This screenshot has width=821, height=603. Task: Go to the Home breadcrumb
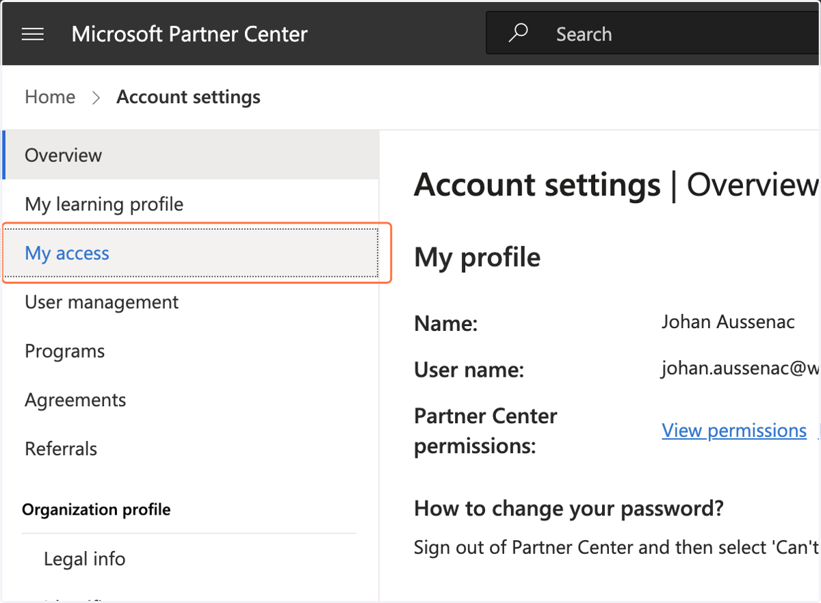click(x=50, y=97)
